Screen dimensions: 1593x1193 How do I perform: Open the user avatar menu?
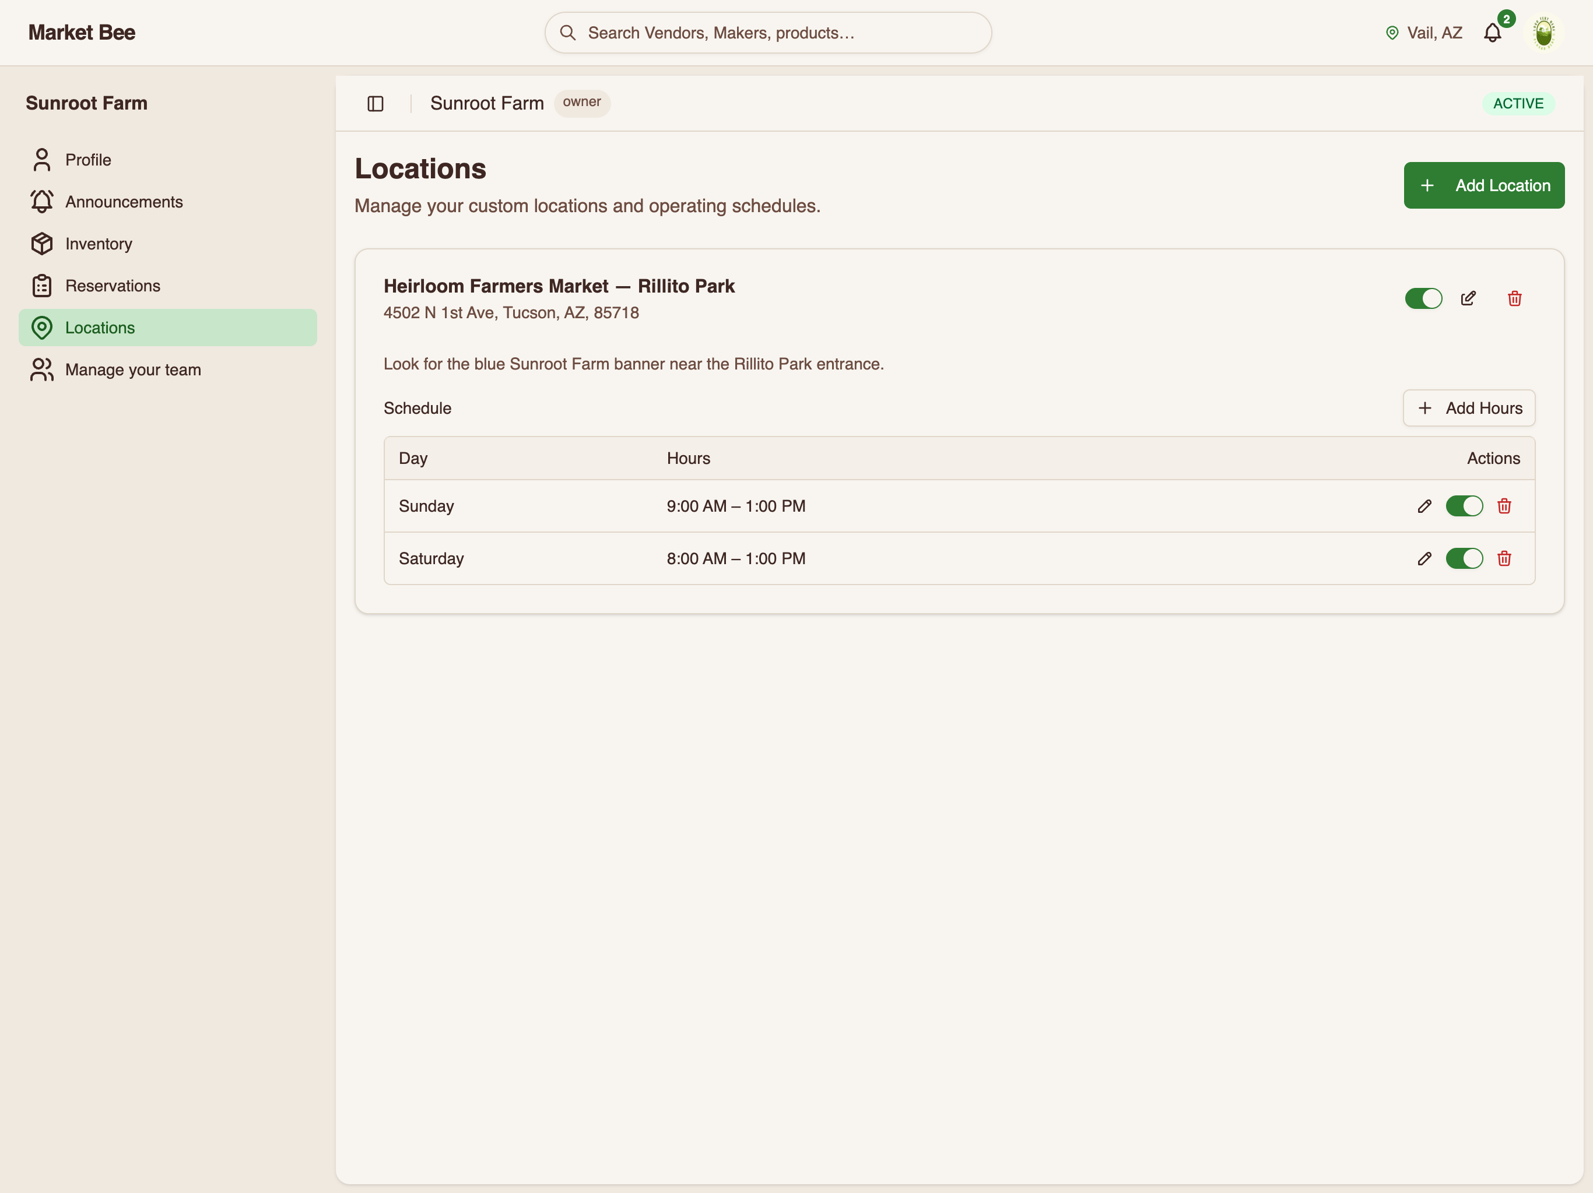[x=1543, y=33]
